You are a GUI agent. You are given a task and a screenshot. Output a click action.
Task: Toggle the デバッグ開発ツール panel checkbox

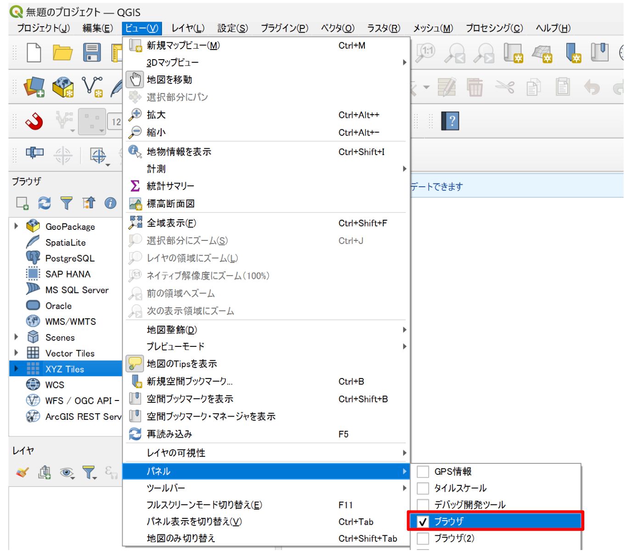tap(423, 505)
